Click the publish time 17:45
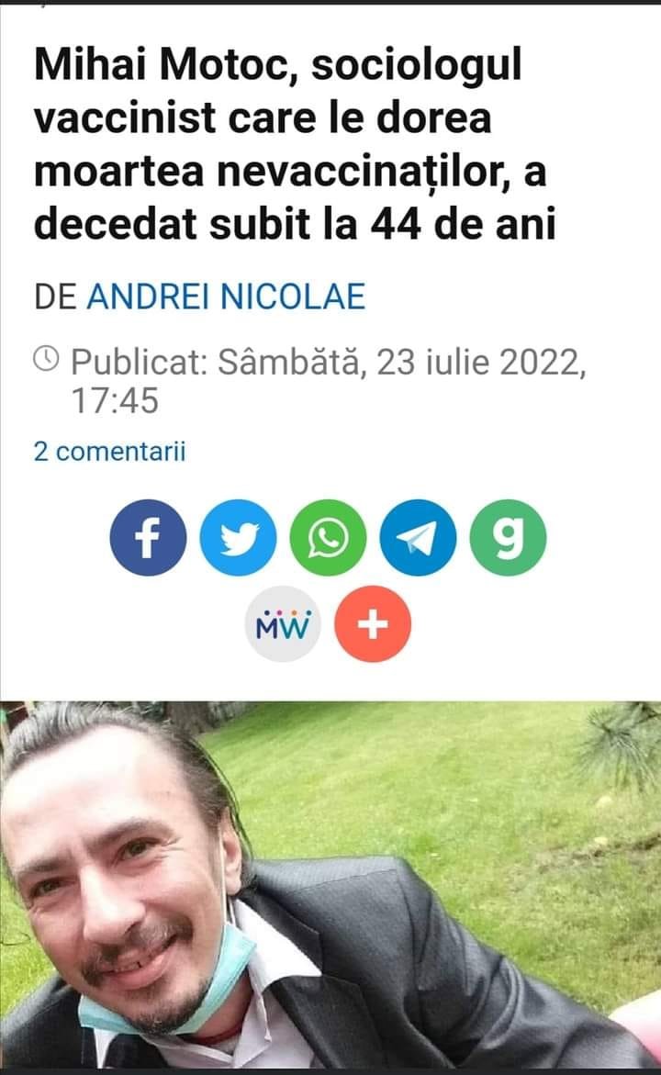 pyautogui.click(x=115, y=400)
